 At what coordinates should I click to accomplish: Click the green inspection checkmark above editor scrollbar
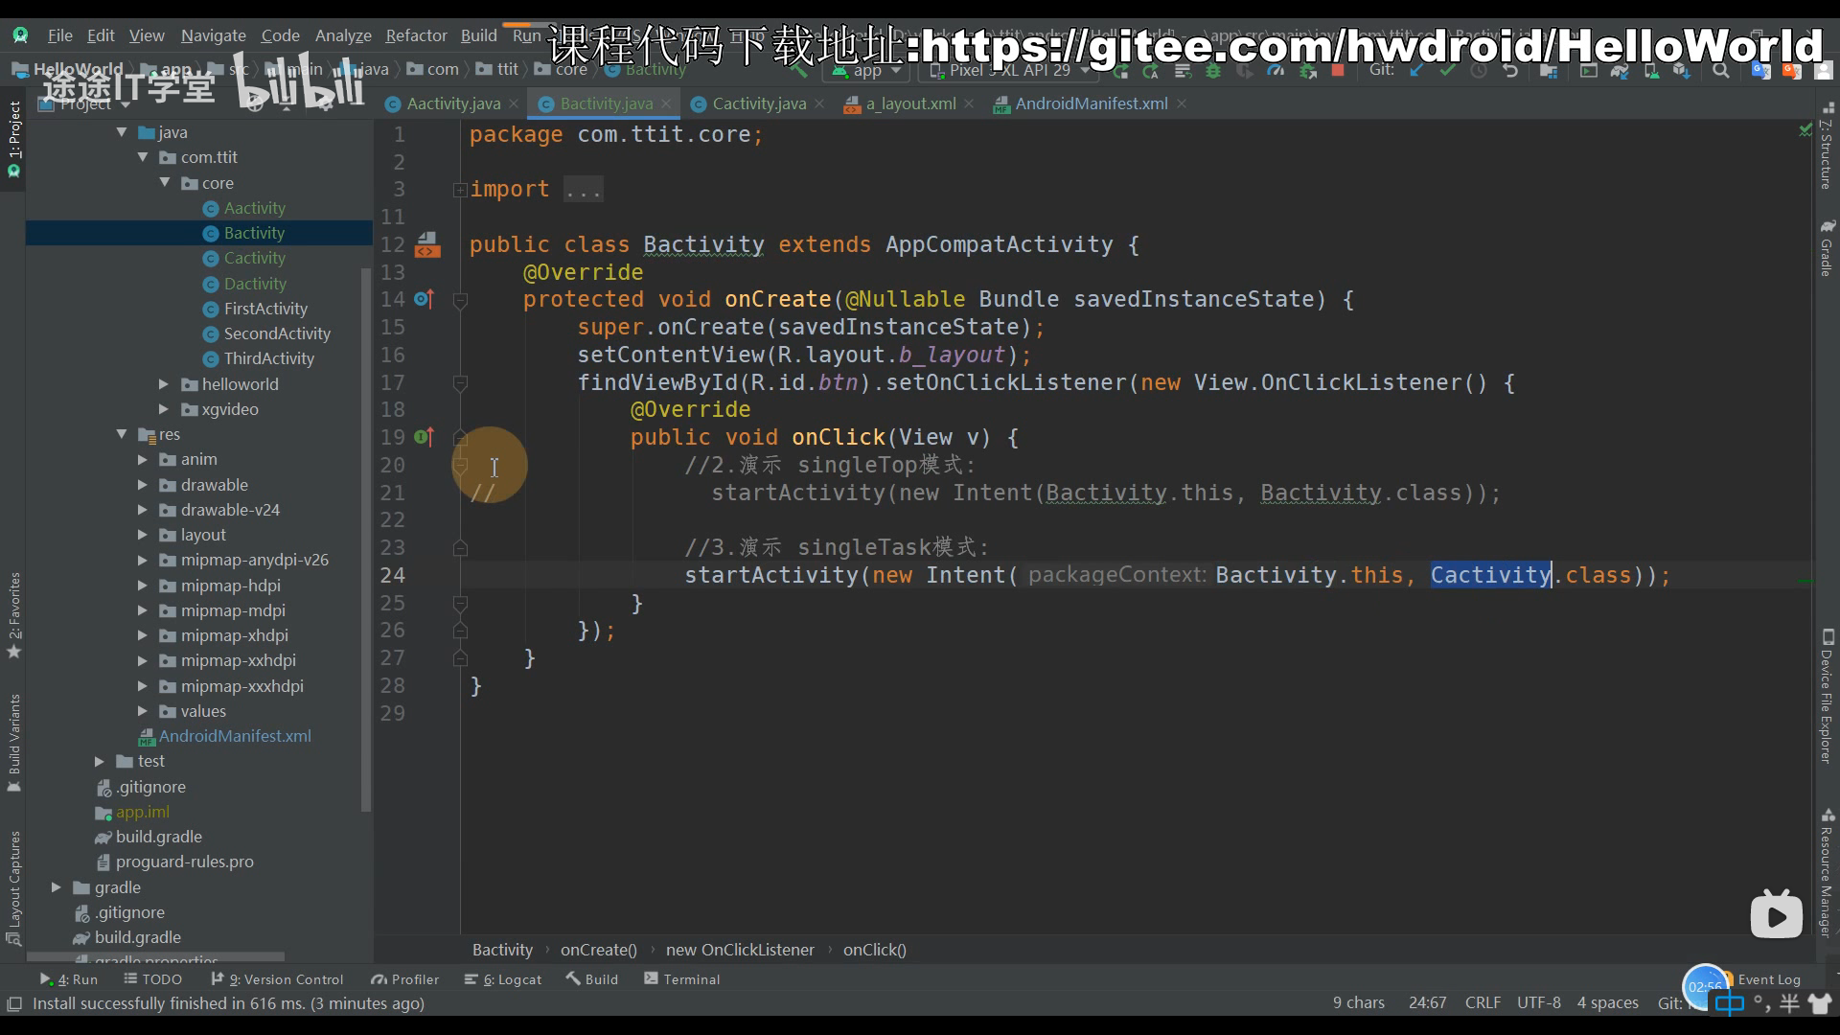point(1805,130)
